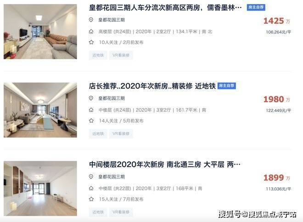Image resolution: width=303 pixels, height=222 pixels.
Task: Open listing titled 皇都花园三期人车分流次新高区两房
Action: (165, 8)
